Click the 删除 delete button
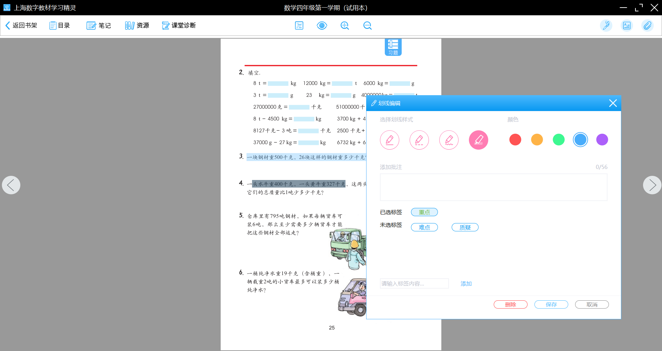 510,304
